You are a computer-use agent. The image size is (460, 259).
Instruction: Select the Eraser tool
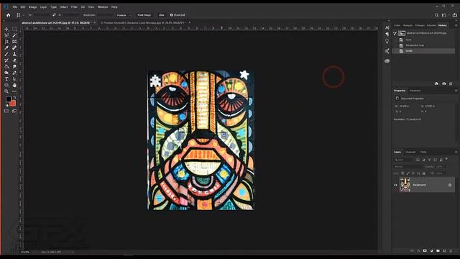14,60
